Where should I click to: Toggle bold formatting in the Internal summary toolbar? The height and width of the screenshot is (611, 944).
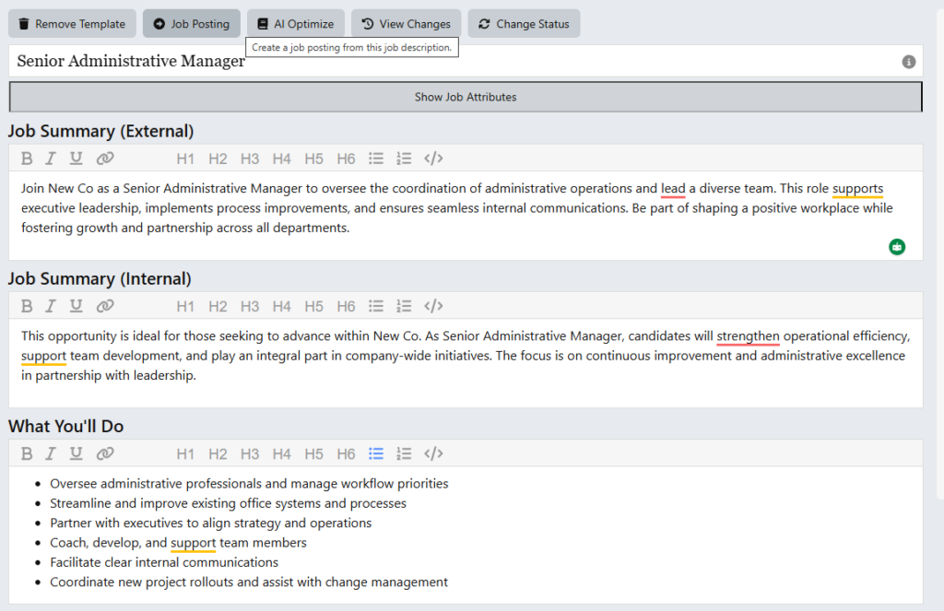coord(26,305)
